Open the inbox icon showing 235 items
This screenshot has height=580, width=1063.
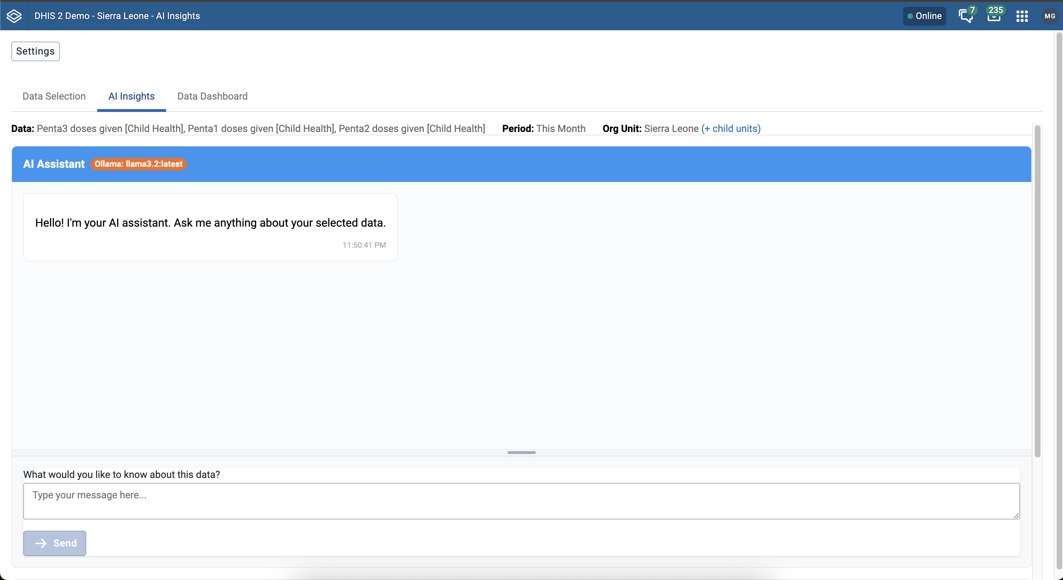click(x=994, y=16)
